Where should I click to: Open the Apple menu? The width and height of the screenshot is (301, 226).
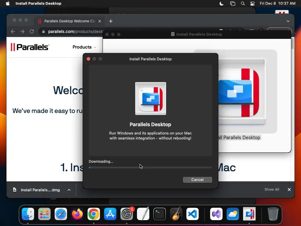(8, 4)
